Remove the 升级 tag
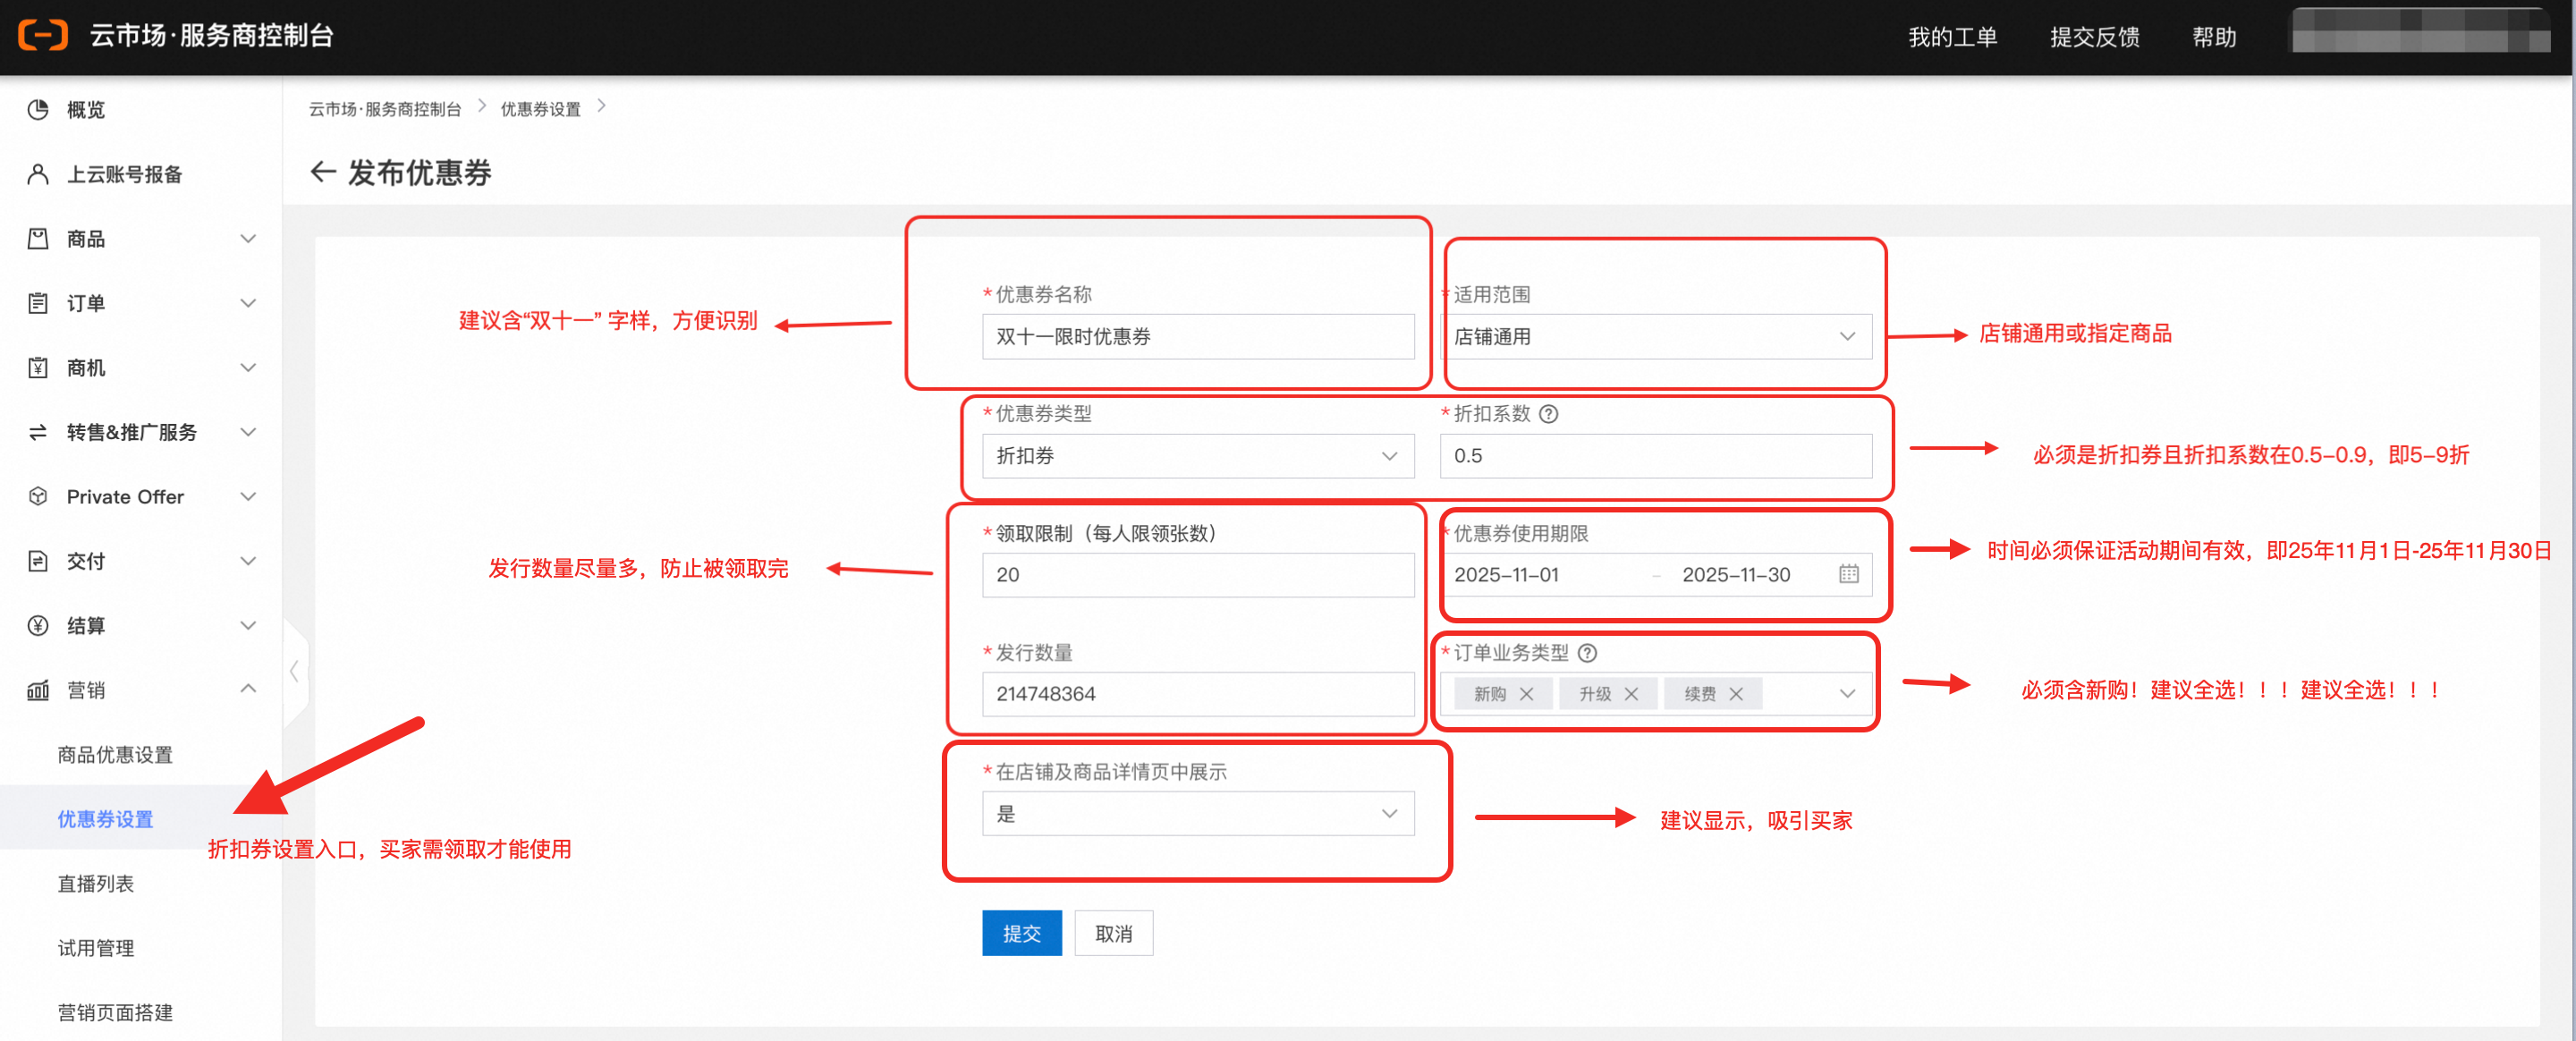 1631,694
